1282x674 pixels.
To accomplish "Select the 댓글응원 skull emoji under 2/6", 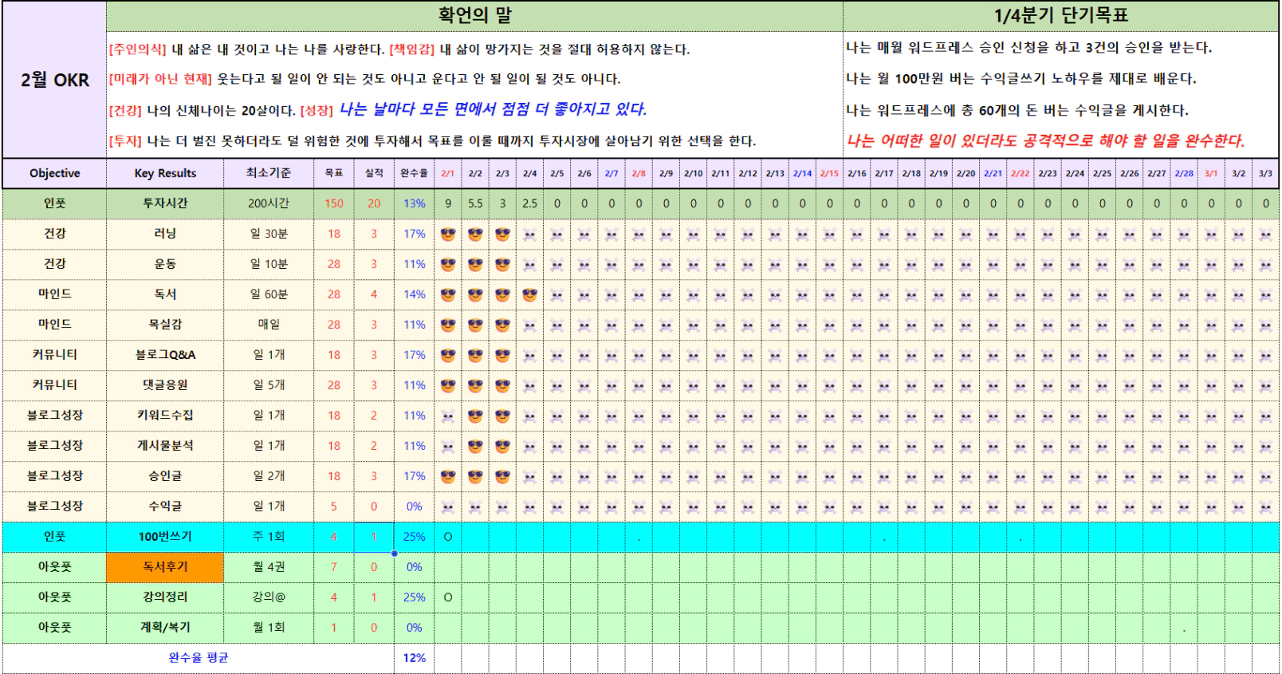I will point(584,386).
